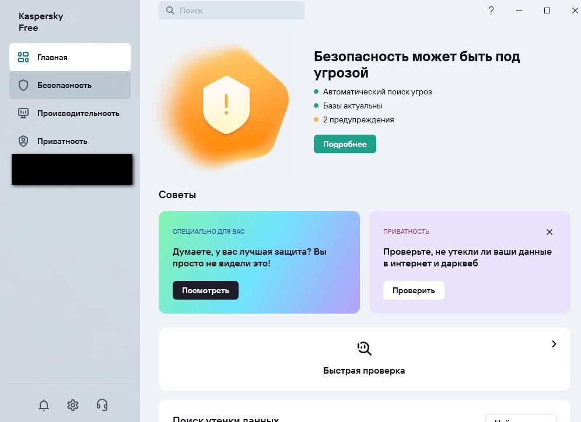The height and width of the screenshot is (422, 581).
Task: Expand Быстрая проверка with chevron arrow
Action: point(554,344)
